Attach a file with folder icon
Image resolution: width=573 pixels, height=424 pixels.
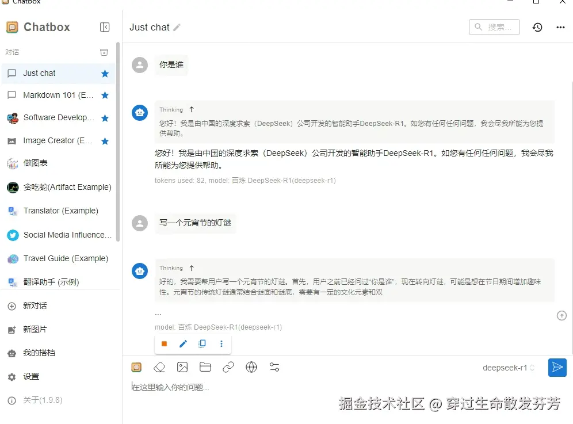point(205,367)
